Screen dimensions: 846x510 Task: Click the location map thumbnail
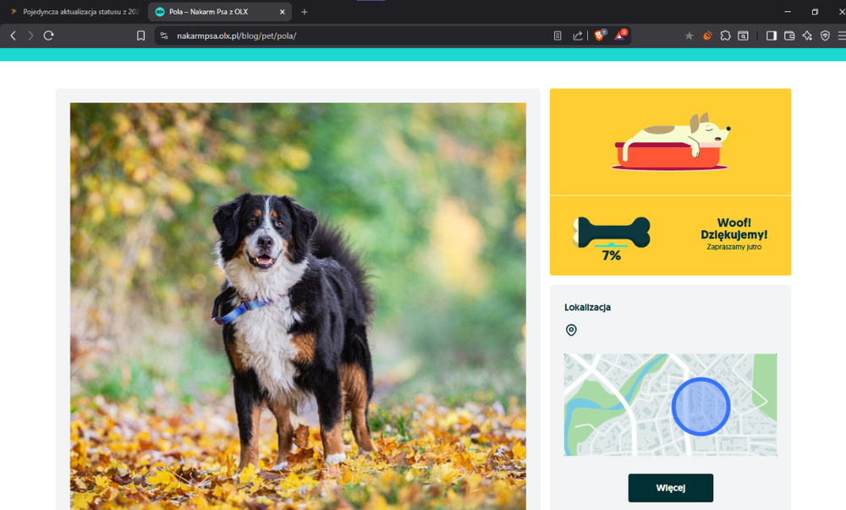point(671,404)
